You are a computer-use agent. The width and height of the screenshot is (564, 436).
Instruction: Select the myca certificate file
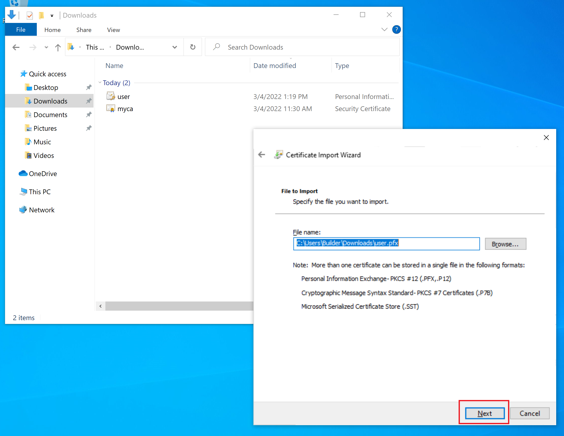point(125,109)
